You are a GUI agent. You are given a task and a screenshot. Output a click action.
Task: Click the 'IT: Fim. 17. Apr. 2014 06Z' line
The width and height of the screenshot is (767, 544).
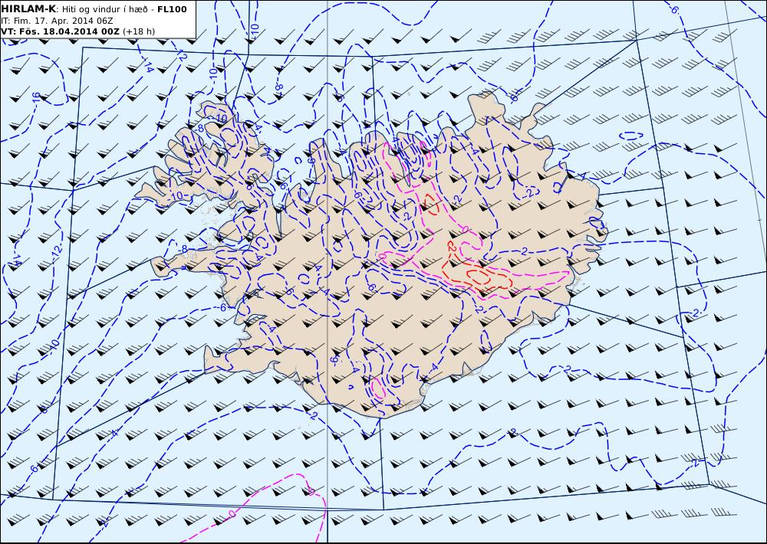pos(58,21)
